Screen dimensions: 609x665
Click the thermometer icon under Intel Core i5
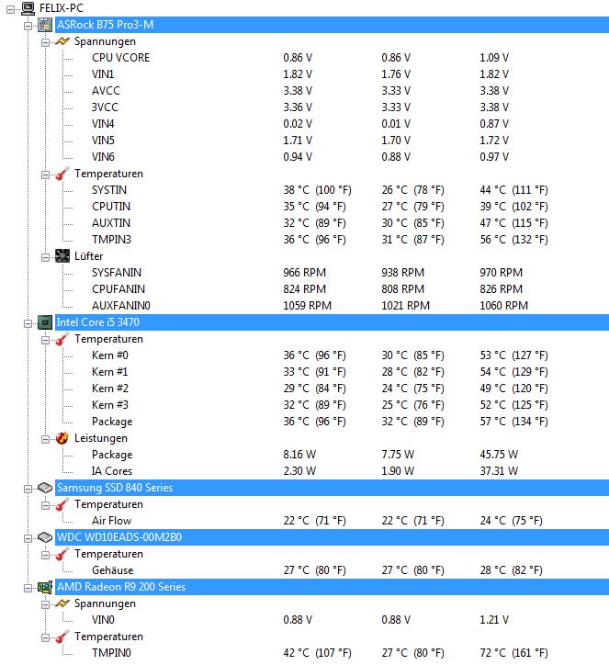click(x=62, y=339)
